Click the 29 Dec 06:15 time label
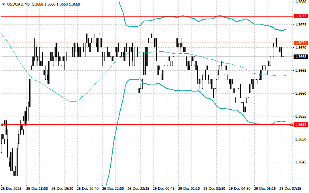 (x=265, y=189)
